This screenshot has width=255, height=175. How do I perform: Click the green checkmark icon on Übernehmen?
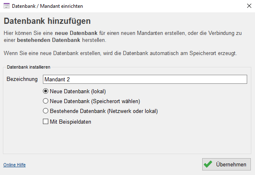pos(208,164)
